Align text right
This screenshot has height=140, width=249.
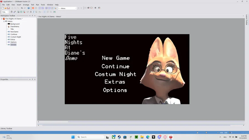coord(51,12)
